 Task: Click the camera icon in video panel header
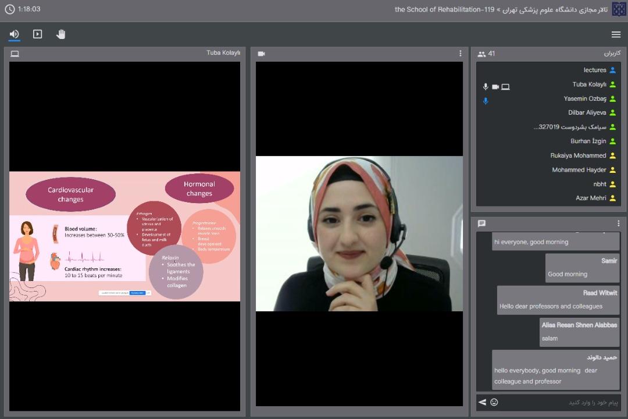(x=261, y=54)
